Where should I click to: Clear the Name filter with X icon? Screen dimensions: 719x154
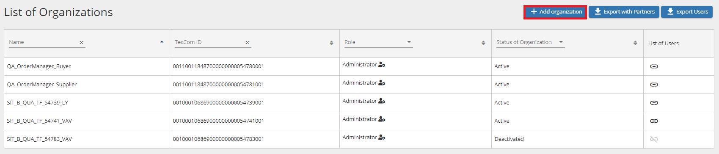(82, 43)
